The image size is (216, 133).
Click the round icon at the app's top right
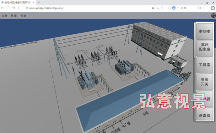pos(213,15)
